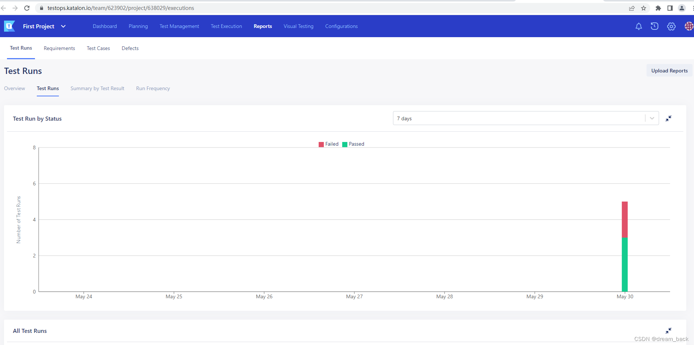Switch to the Defects tab
The height and width of the screenshot is (345, 694).
(130, 48)
